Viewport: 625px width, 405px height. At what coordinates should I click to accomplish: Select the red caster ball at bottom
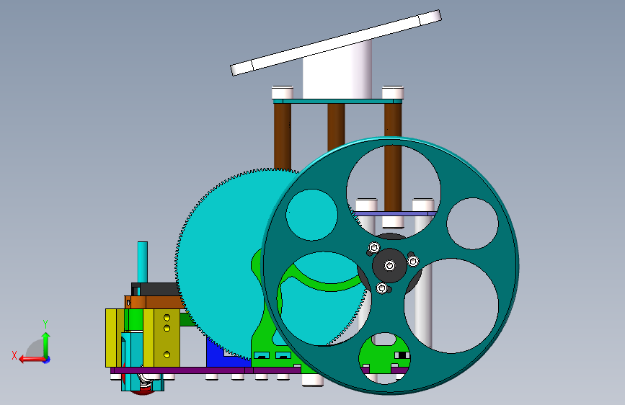pos(143,392)
